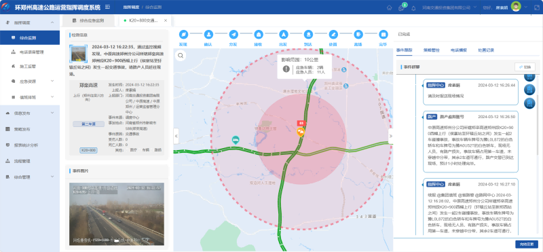The image size is (543, 252).
Task: Click the 切换 button in the event group chat header
Action: point(525,67)
